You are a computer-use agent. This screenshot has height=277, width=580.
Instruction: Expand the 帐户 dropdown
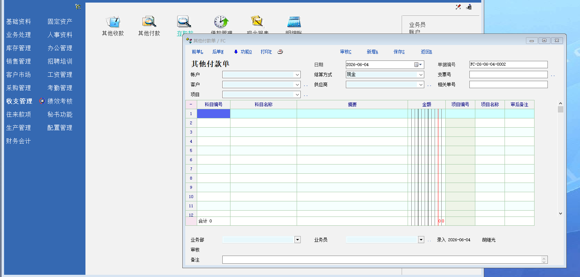click(x=297, y=75)
